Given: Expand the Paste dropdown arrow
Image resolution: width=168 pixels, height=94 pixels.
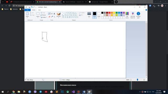Looking at the screenshot, I should tap(27, 18).
